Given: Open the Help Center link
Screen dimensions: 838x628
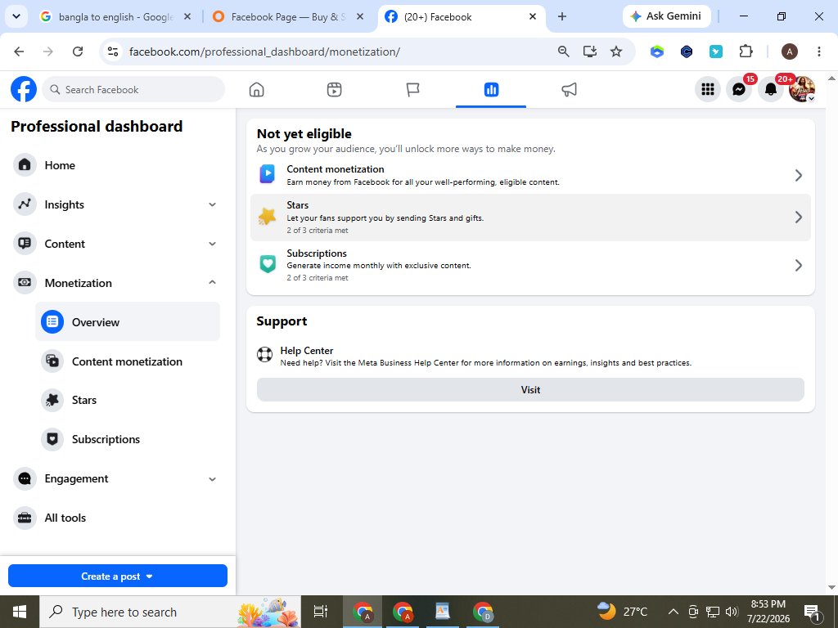Looking at the screenshot, I should [x=307, y=350].
